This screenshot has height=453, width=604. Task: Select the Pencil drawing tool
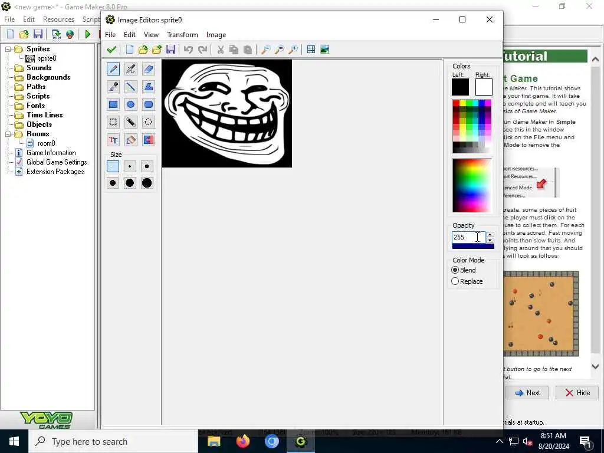(113, 69)
